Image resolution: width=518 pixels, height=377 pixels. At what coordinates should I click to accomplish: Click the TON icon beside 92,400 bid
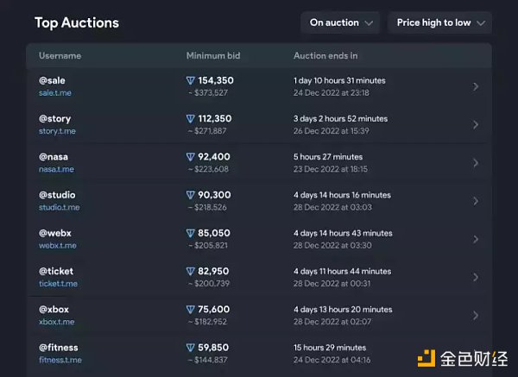tap(191, 157)
